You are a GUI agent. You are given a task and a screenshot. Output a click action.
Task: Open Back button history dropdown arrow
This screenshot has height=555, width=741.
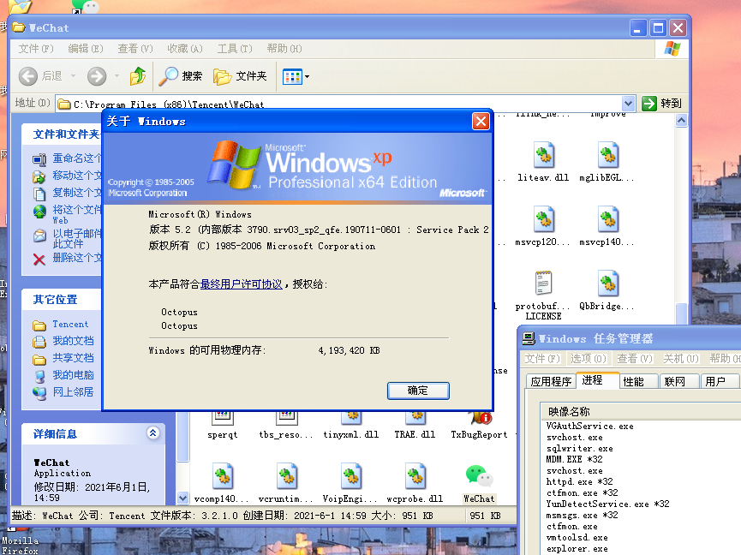pos(73,75)
